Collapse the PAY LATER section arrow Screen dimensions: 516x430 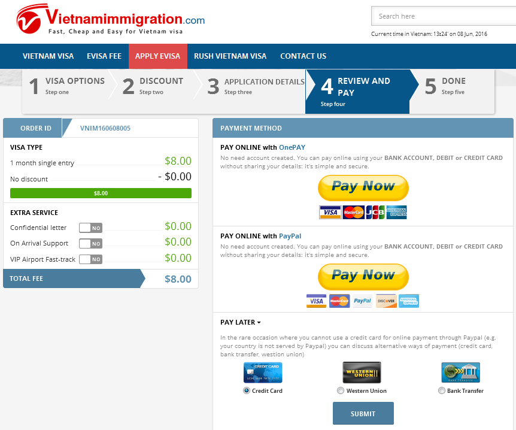tap(259, 323)
